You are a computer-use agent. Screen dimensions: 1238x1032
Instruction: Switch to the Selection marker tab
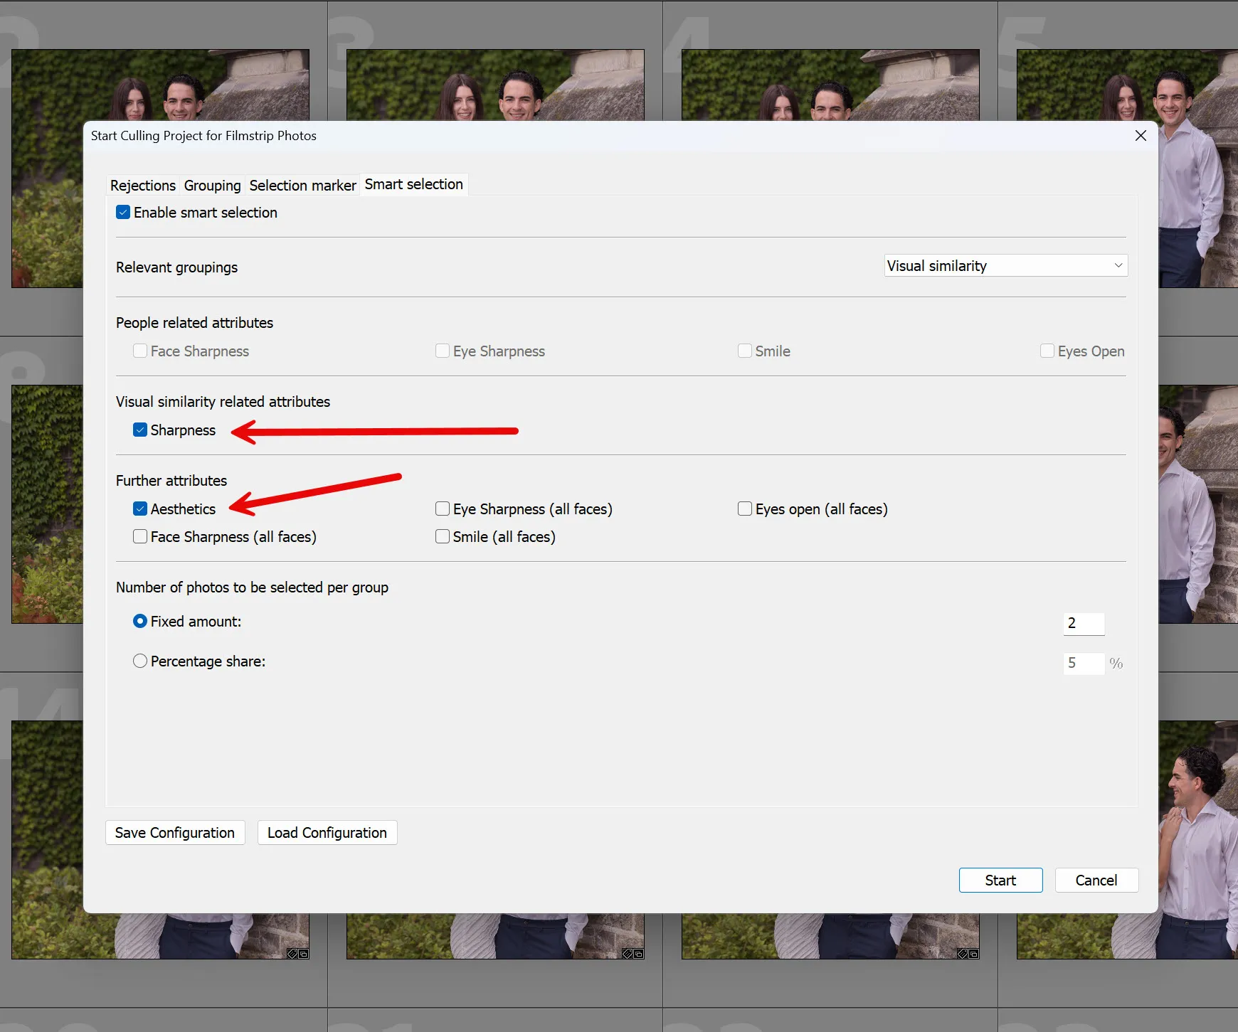pyautogui.click(x=302, y=185)
